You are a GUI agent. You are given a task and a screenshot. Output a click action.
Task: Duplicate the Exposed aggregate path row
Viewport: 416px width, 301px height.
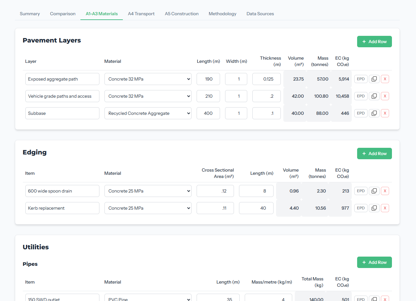[374, 79]
